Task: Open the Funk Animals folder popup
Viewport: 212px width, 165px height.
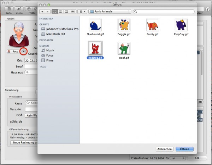Action: click(110, 12)
